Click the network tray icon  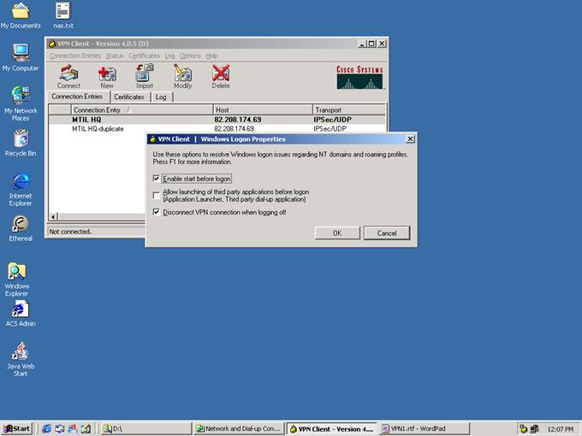[534, 429]
